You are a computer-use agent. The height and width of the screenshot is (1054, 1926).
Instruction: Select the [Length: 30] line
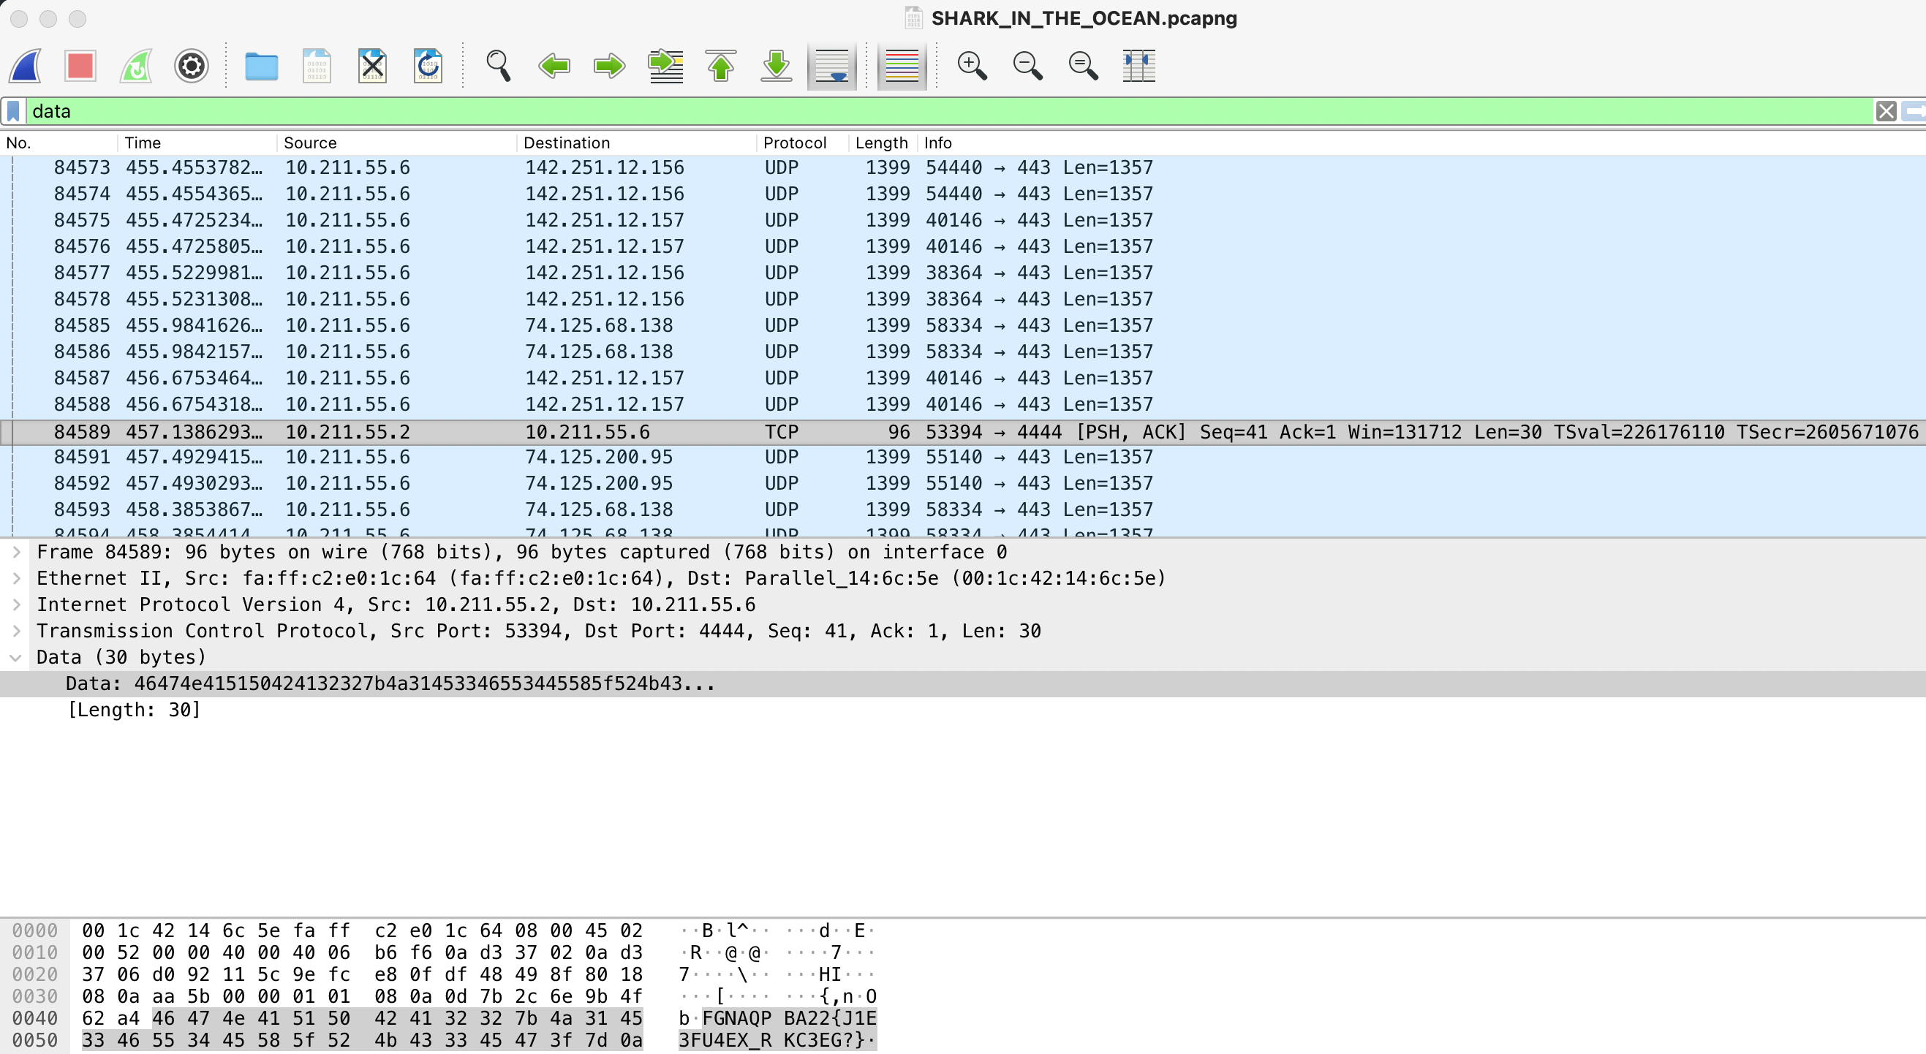coord(963,710)
